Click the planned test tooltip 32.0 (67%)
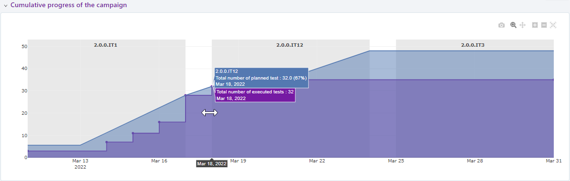Viewport: 570px width, 181px height. (x=262, y=78)
